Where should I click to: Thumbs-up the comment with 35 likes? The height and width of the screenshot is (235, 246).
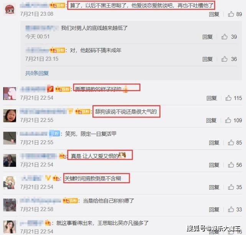(231, 187)
